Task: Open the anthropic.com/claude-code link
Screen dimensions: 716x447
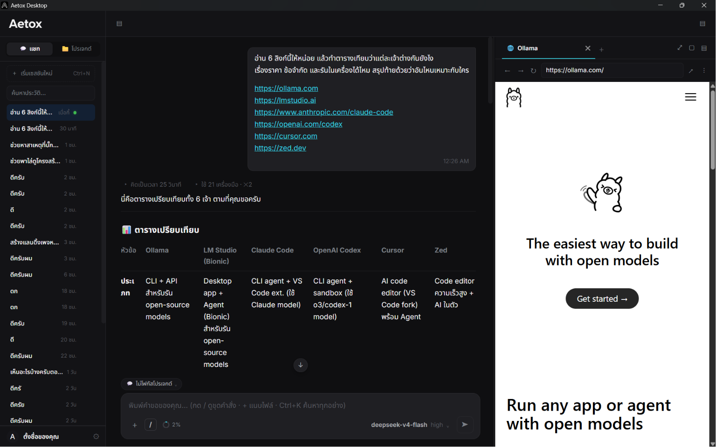Action: [324, 112]
